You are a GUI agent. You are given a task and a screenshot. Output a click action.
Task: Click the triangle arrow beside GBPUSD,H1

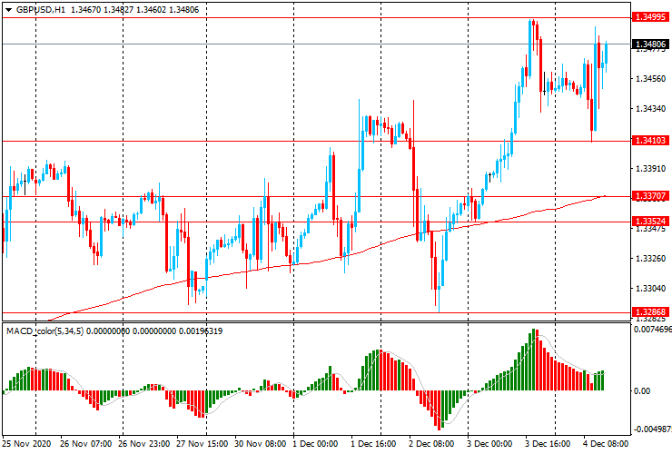[8, 8]
